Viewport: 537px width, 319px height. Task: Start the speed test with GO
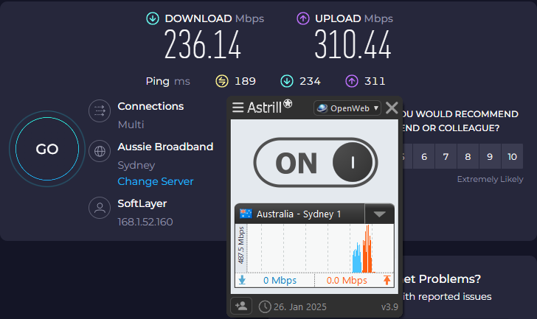[x=47, y=149]
